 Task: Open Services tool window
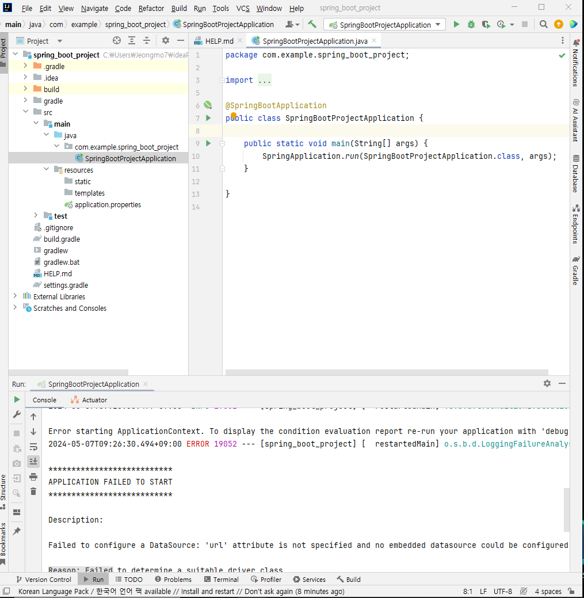click(309, 580)
